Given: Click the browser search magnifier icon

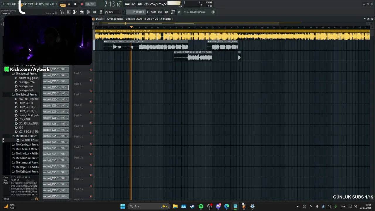Looking at the screenshot, I should coord(37,199).
